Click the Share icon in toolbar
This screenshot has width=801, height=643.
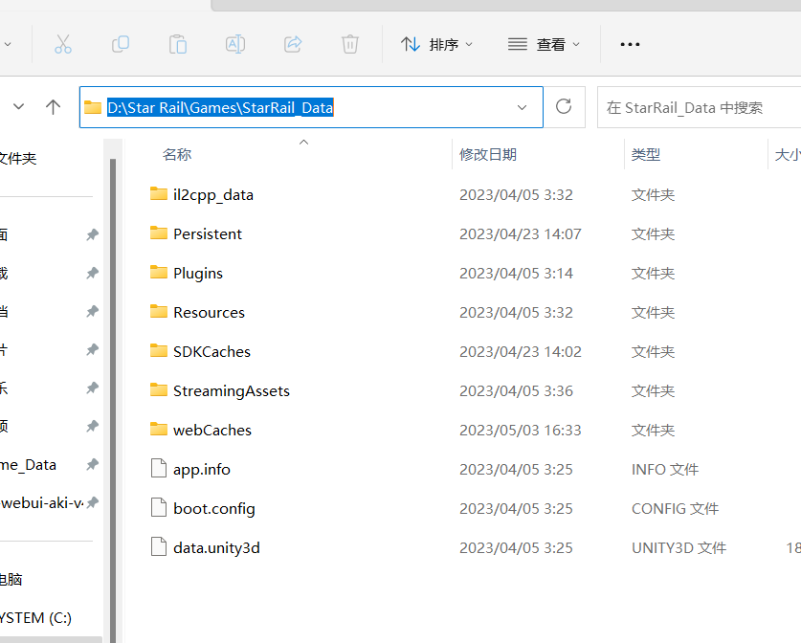(x=293, y=44)
